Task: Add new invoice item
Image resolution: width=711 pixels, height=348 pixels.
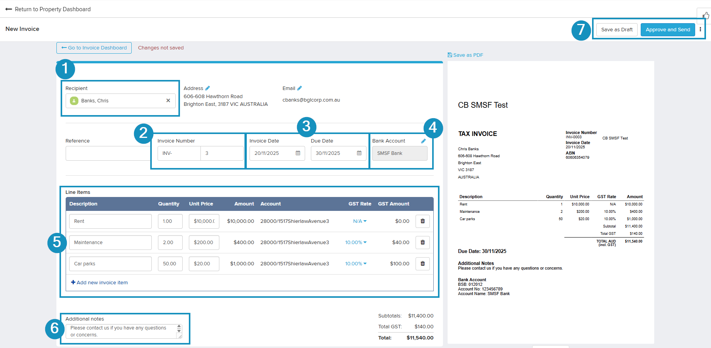Action: pyautogui.click(x=99, y=283)
